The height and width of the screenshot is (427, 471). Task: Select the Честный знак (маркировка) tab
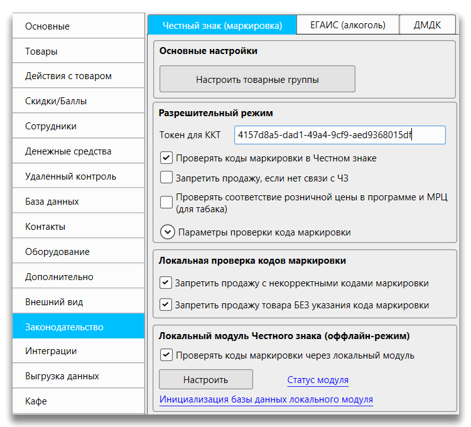[222, 25]
